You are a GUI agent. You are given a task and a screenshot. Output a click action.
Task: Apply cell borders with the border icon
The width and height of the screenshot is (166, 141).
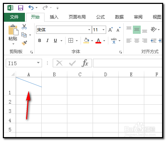71,41
